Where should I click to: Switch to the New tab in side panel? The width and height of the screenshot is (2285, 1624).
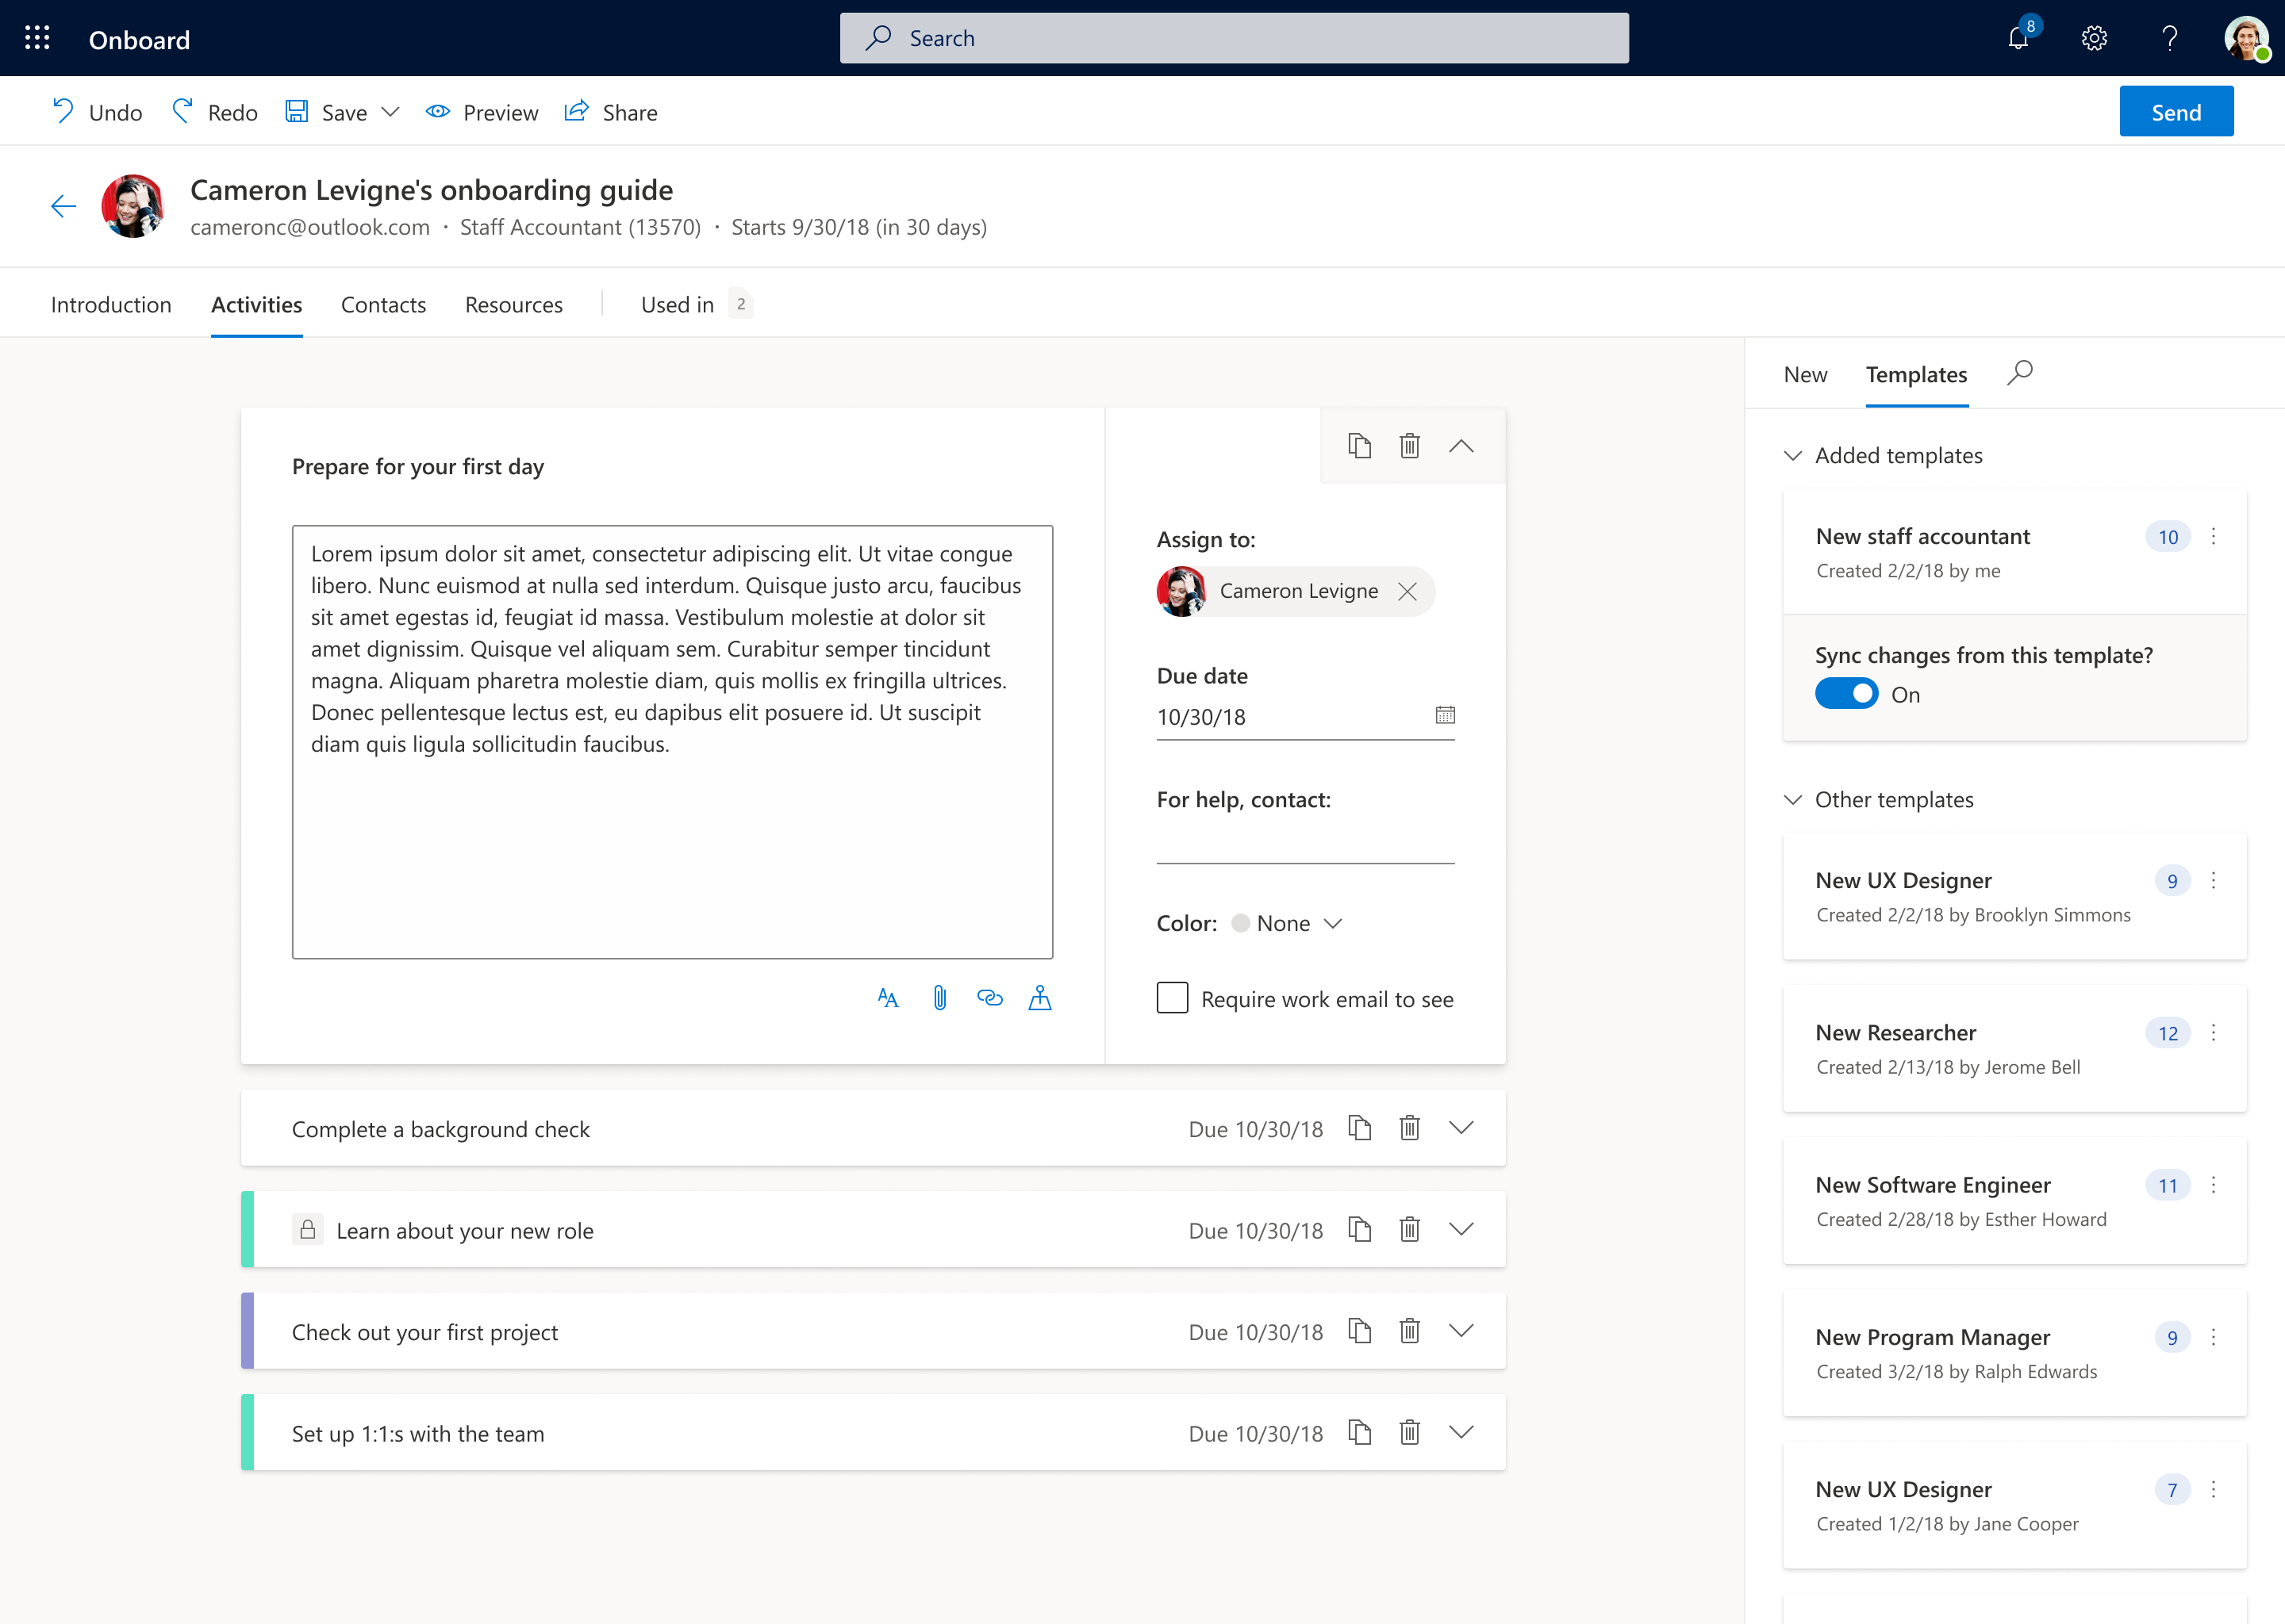(x=1805, y=374)
